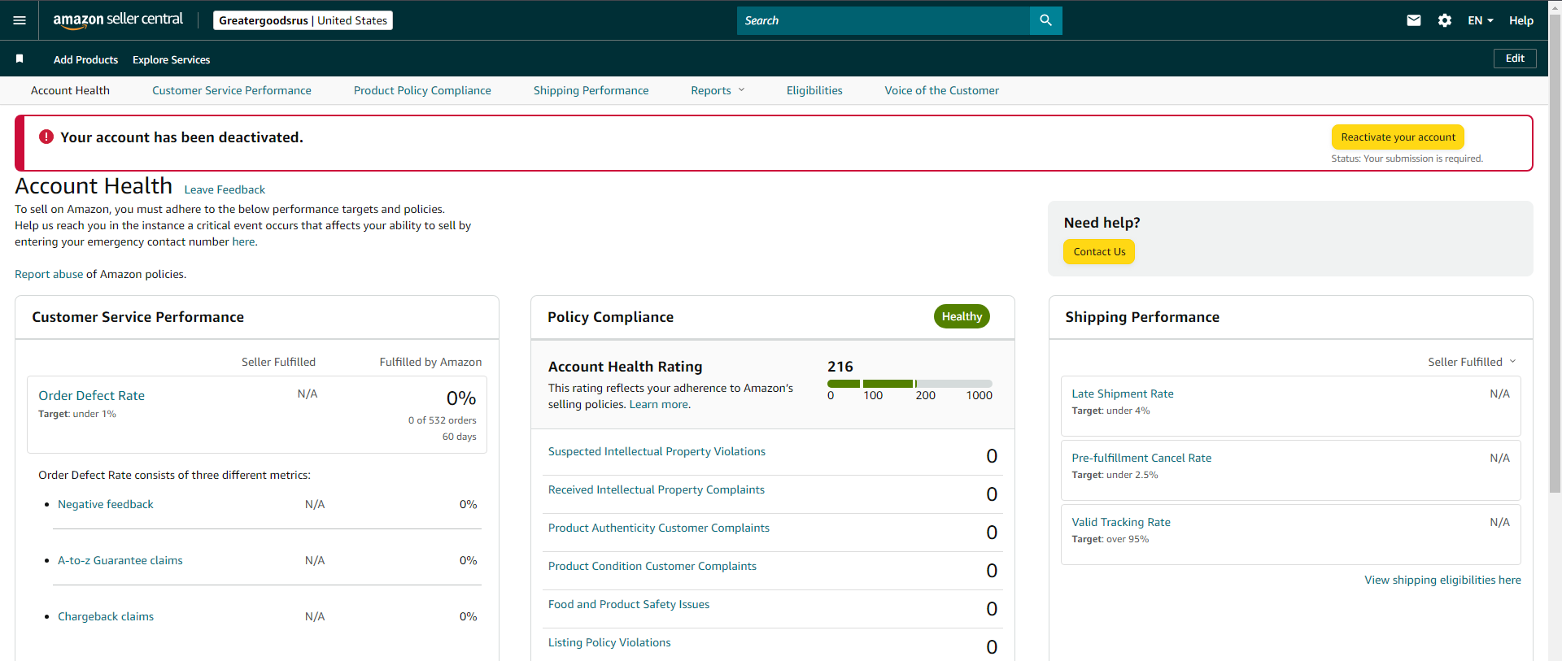Image resolution: width=1562 pixels, height=661 pixels.
Task: Click the Account Health Rating progress bar
Action: coord(910,384)
